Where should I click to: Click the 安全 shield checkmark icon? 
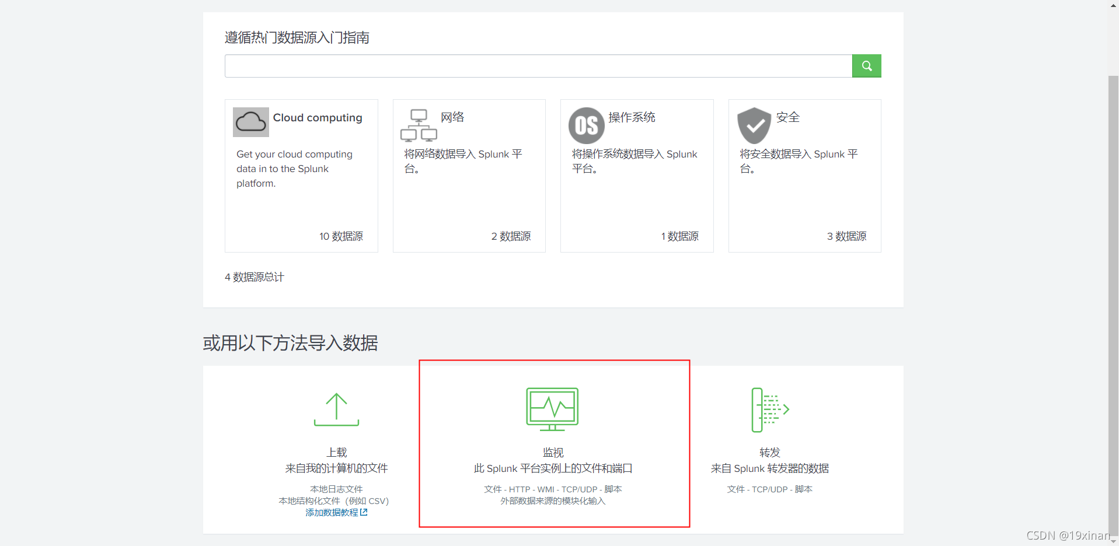click(754, 125)
